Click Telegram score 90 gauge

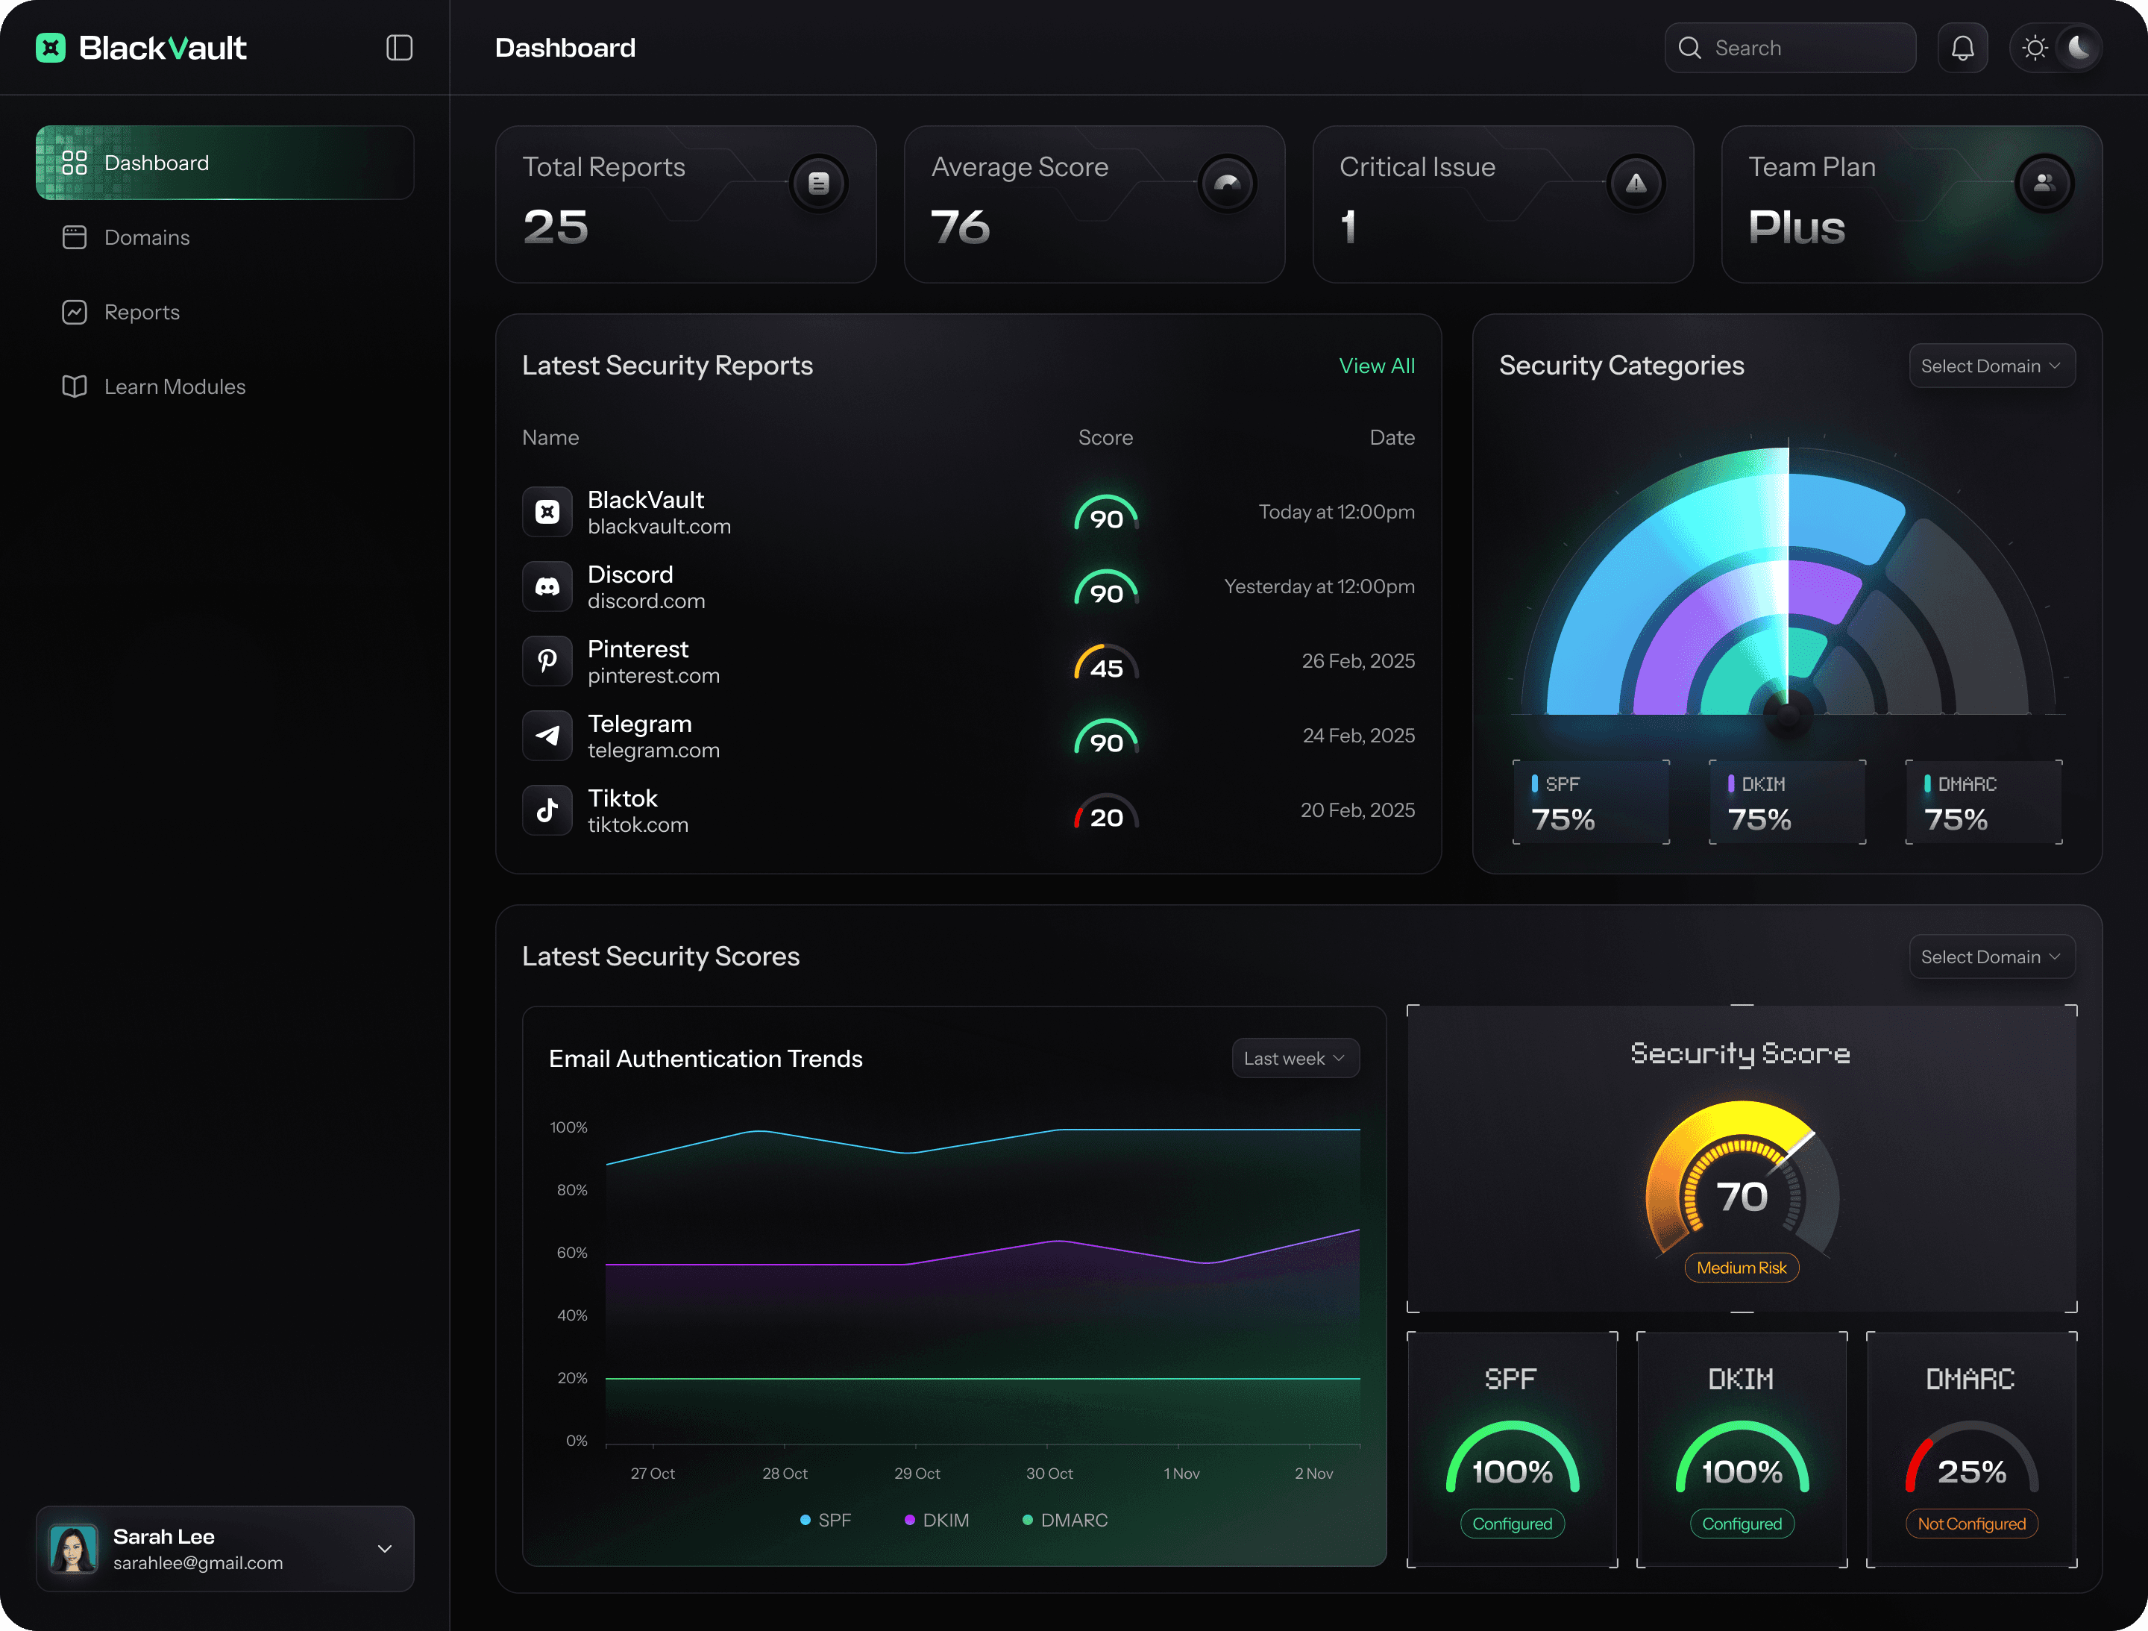1106,738
